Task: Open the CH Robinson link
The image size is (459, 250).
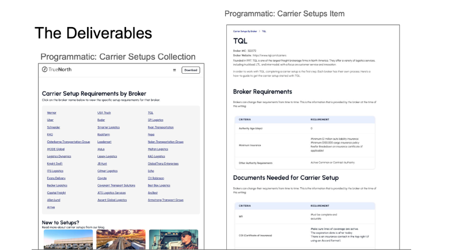Action: 155,178
